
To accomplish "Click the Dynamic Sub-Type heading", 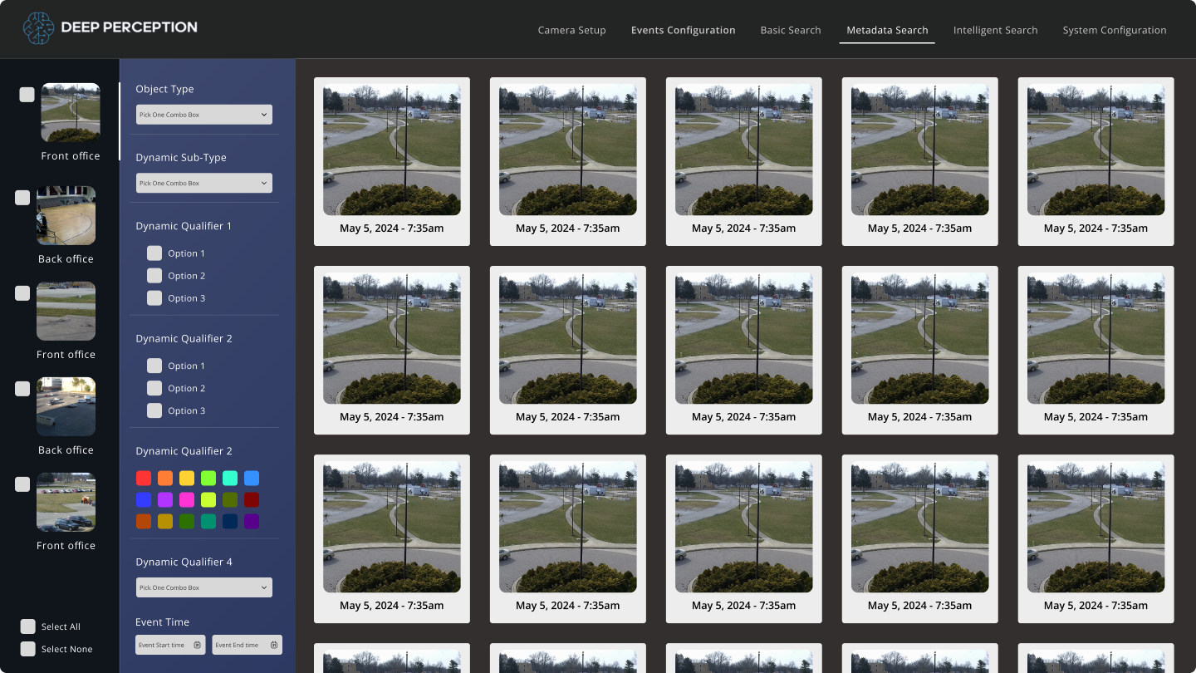I will click(x=181, y=157).
